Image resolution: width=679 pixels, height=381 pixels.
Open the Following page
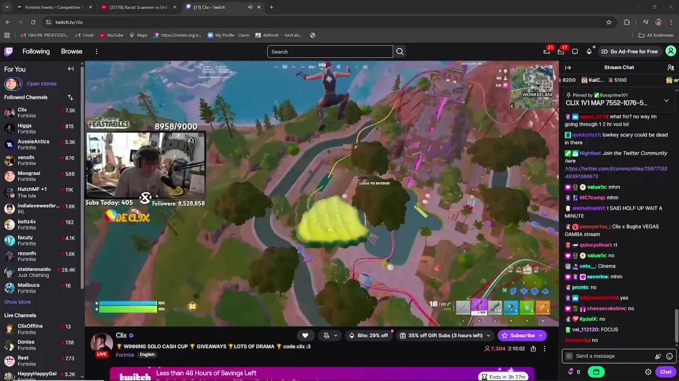36,51
